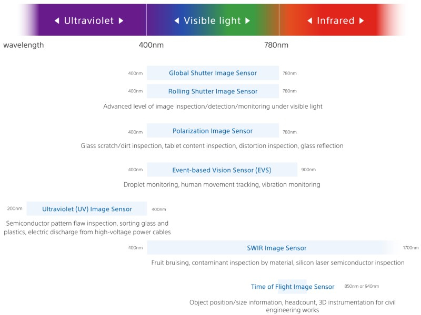Click the 850nm or 940nm label
Viewport: 421px width, 315px height.
pos(362,286)
